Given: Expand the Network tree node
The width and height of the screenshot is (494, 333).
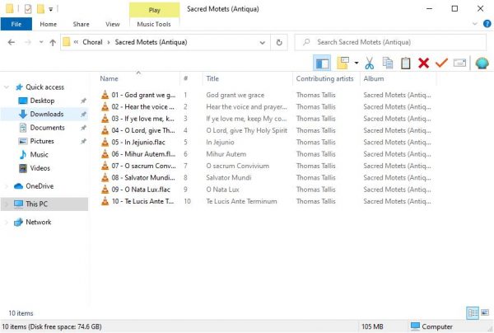Looking at the screenshot, I should (x=7, y=222).
